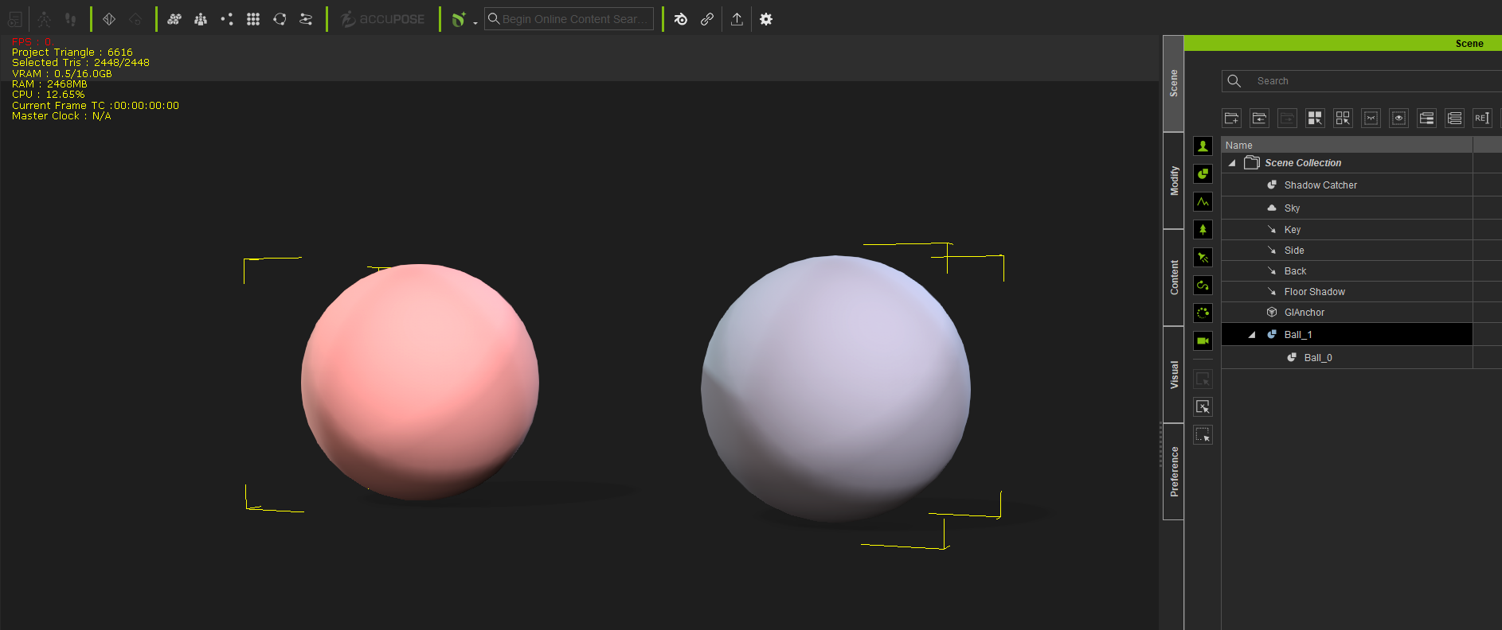This screenshot has width=1502, height=630.
Task: Click the nine-dot grid icon
Action: [x=253, y=19]
